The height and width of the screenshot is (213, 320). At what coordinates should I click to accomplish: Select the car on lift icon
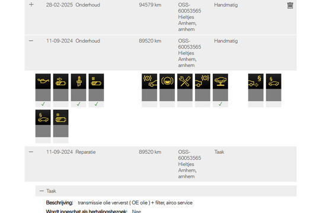tap(220, 81)
